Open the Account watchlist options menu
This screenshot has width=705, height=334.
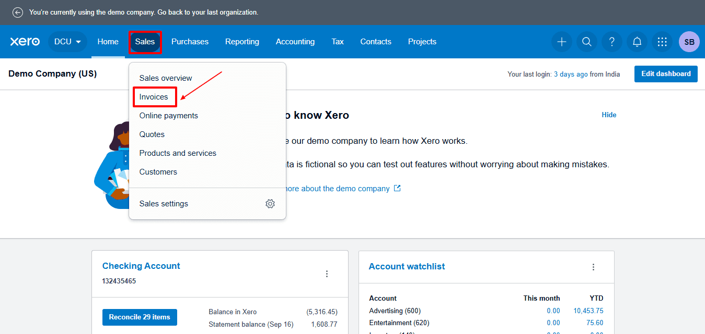593,267
